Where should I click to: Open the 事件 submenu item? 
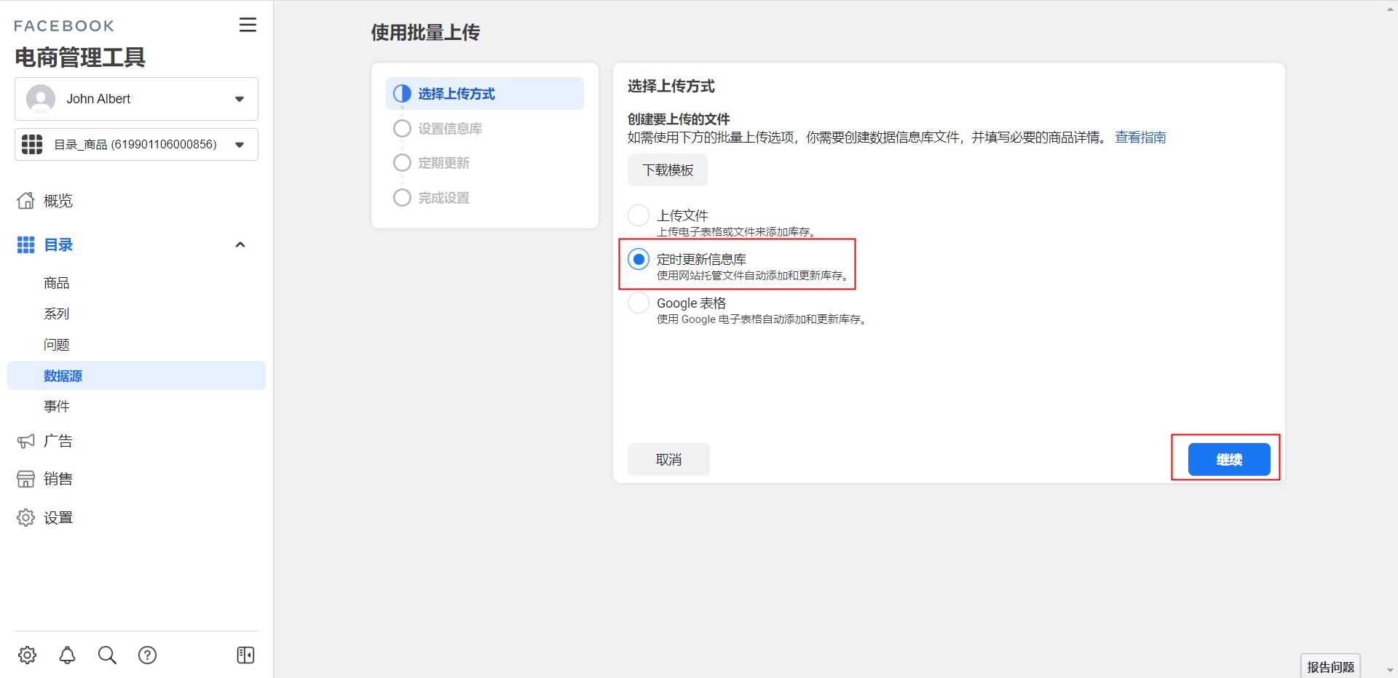coord(57,407)
